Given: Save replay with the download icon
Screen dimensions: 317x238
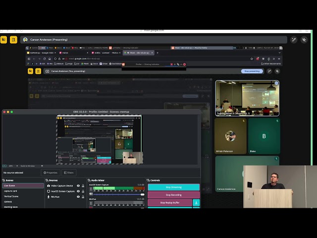Looking at the screenshot, I should [x=196, y=203].
